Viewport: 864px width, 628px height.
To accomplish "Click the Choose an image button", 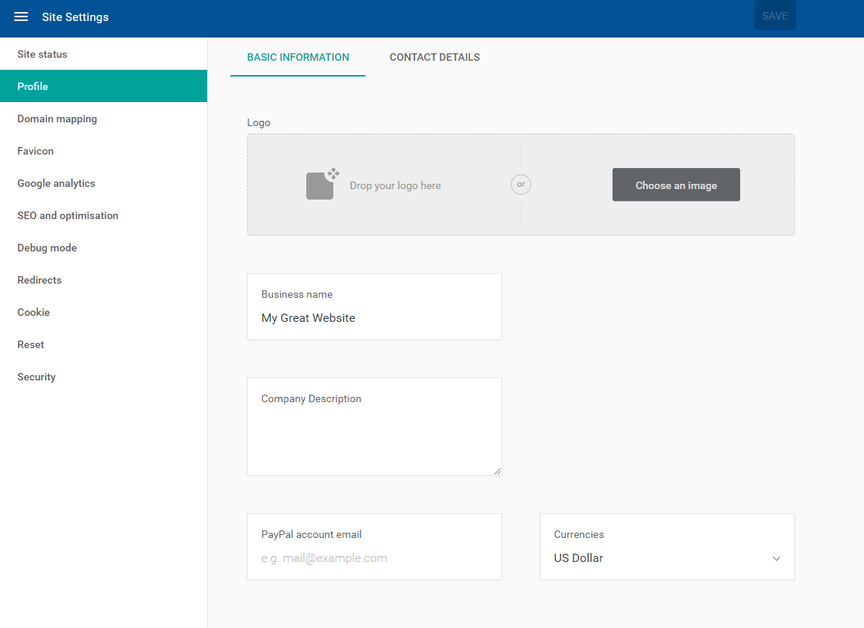I will click(x=676, y=184).
